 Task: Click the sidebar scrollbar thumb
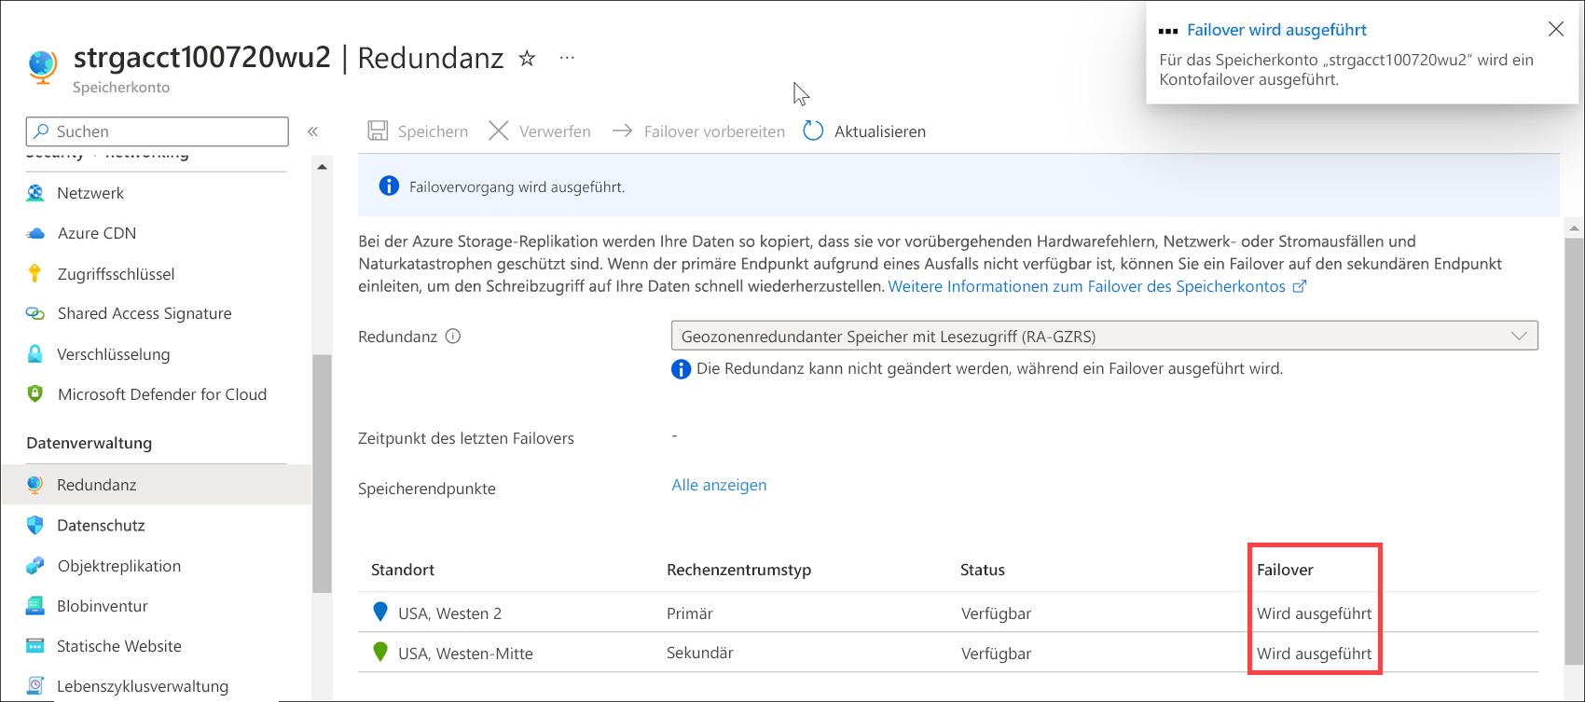click(322, 474)
